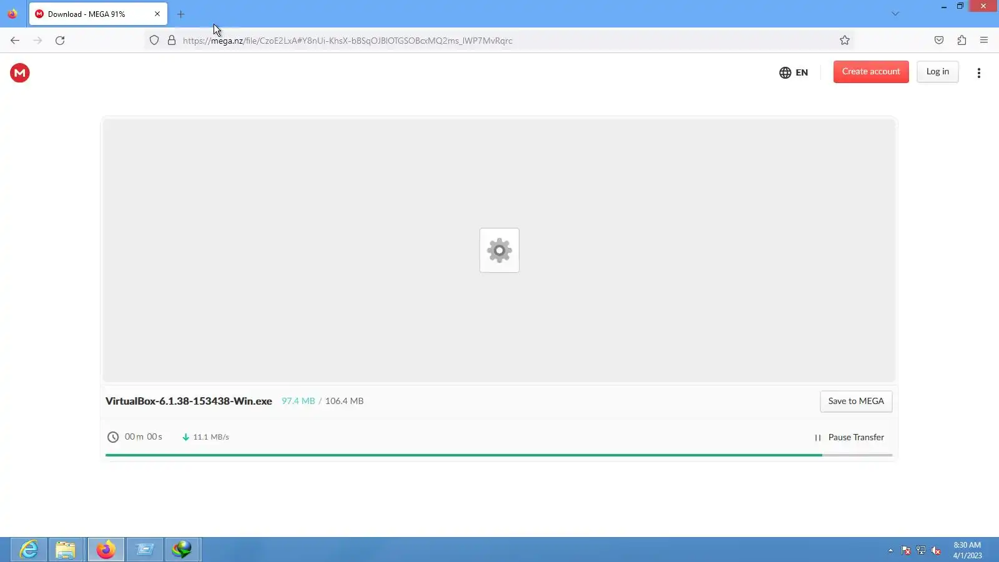999x562 pixels.
Task: Open the EN language globe selector
Action: (794, 72)
